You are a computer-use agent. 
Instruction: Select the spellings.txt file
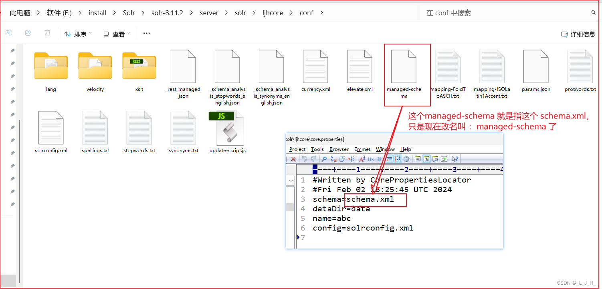pos(95,132)
